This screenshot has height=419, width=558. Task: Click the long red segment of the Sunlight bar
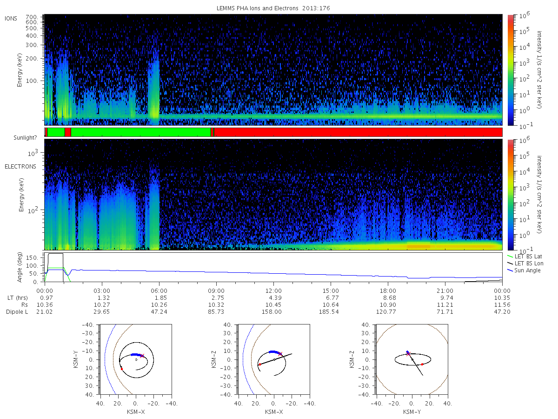pos(358,132)
